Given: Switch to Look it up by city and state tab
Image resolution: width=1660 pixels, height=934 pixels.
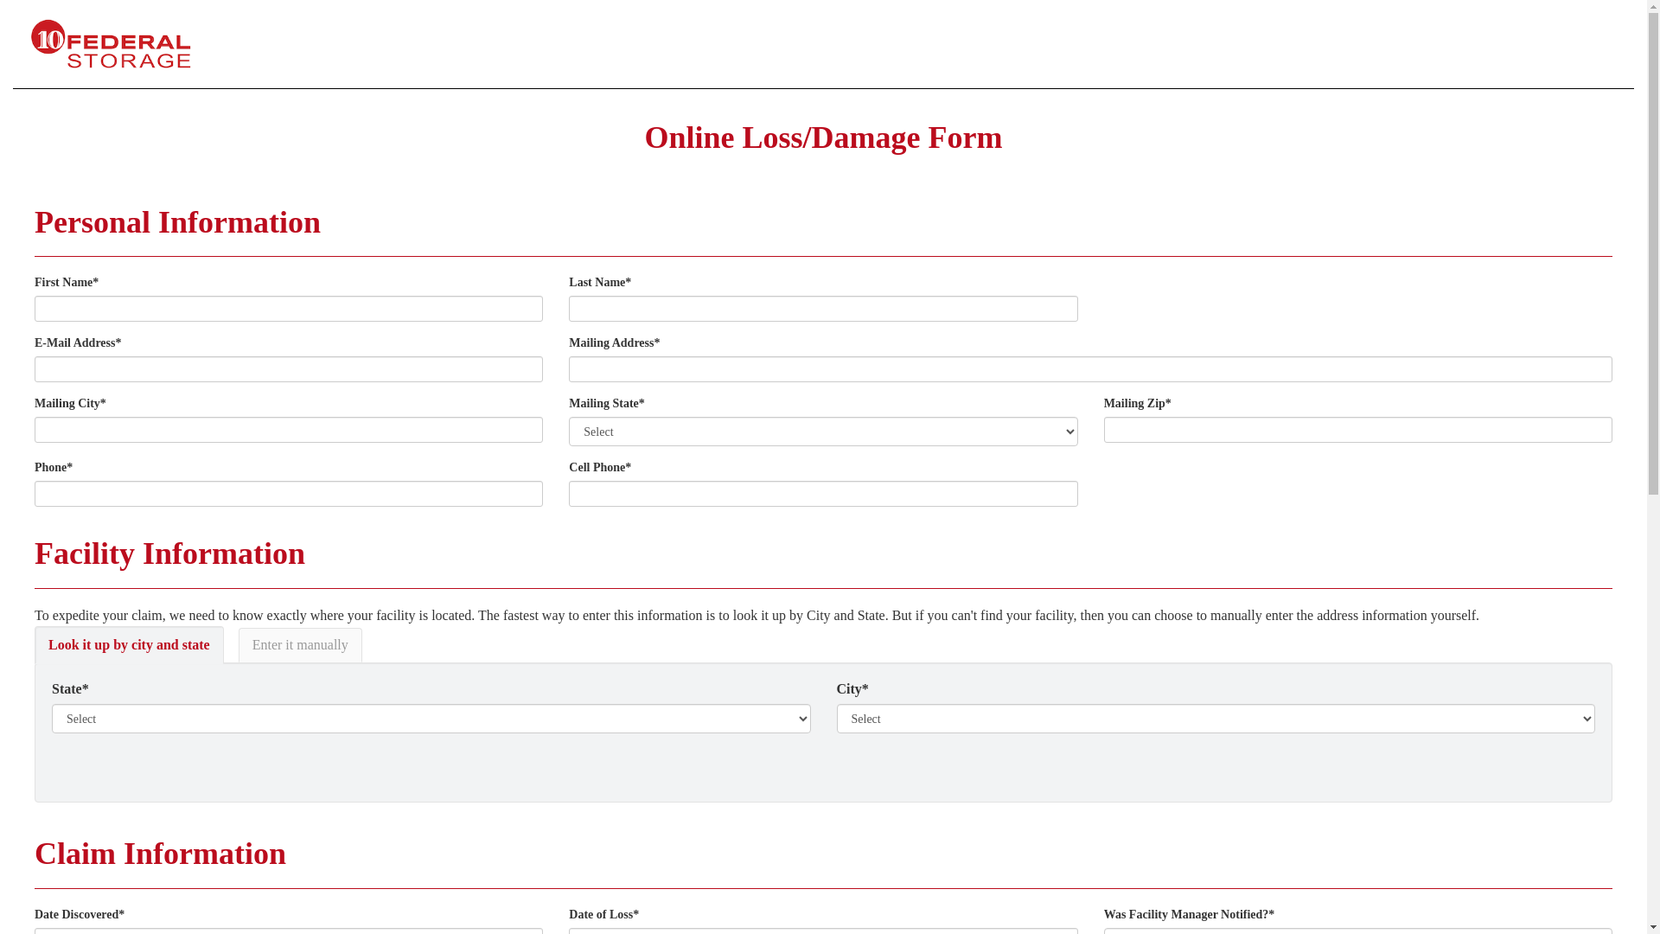Looking at the screenshot, I should (129, 645).
